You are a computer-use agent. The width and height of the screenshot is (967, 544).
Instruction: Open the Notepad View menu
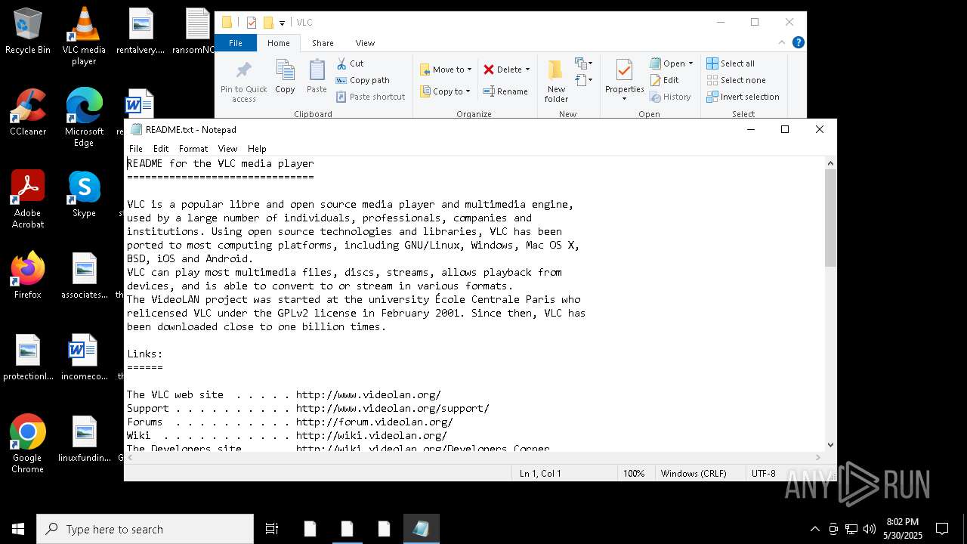tap(227, 149)
